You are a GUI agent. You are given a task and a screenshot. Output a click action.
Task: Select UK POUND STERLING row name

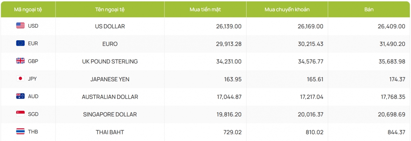tap(110, 61)
